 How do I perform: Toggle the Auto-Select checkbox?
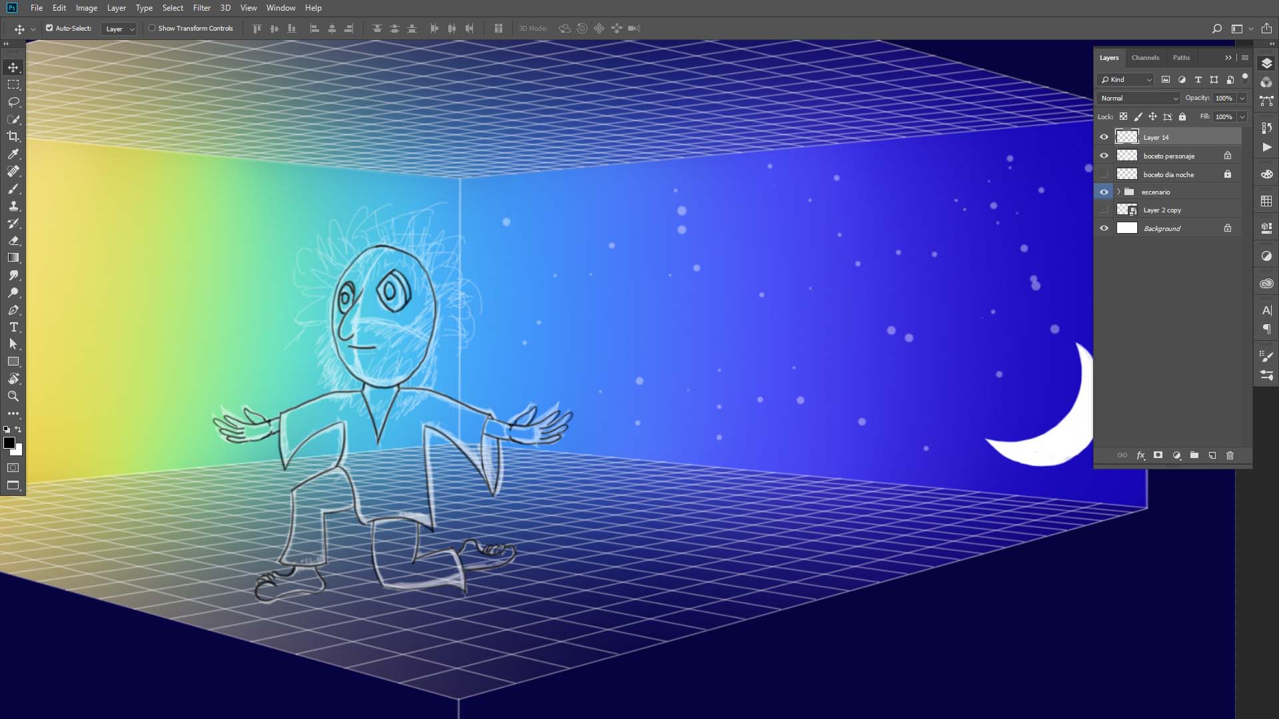point(49,28)
